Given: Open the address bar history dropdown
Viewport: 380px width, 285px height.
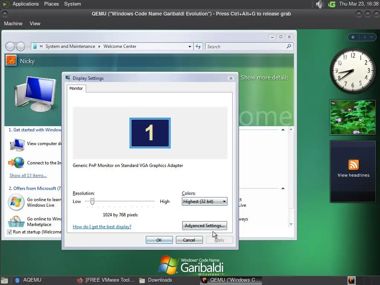Looking at the screenshot, I should [x=190, y=46].
